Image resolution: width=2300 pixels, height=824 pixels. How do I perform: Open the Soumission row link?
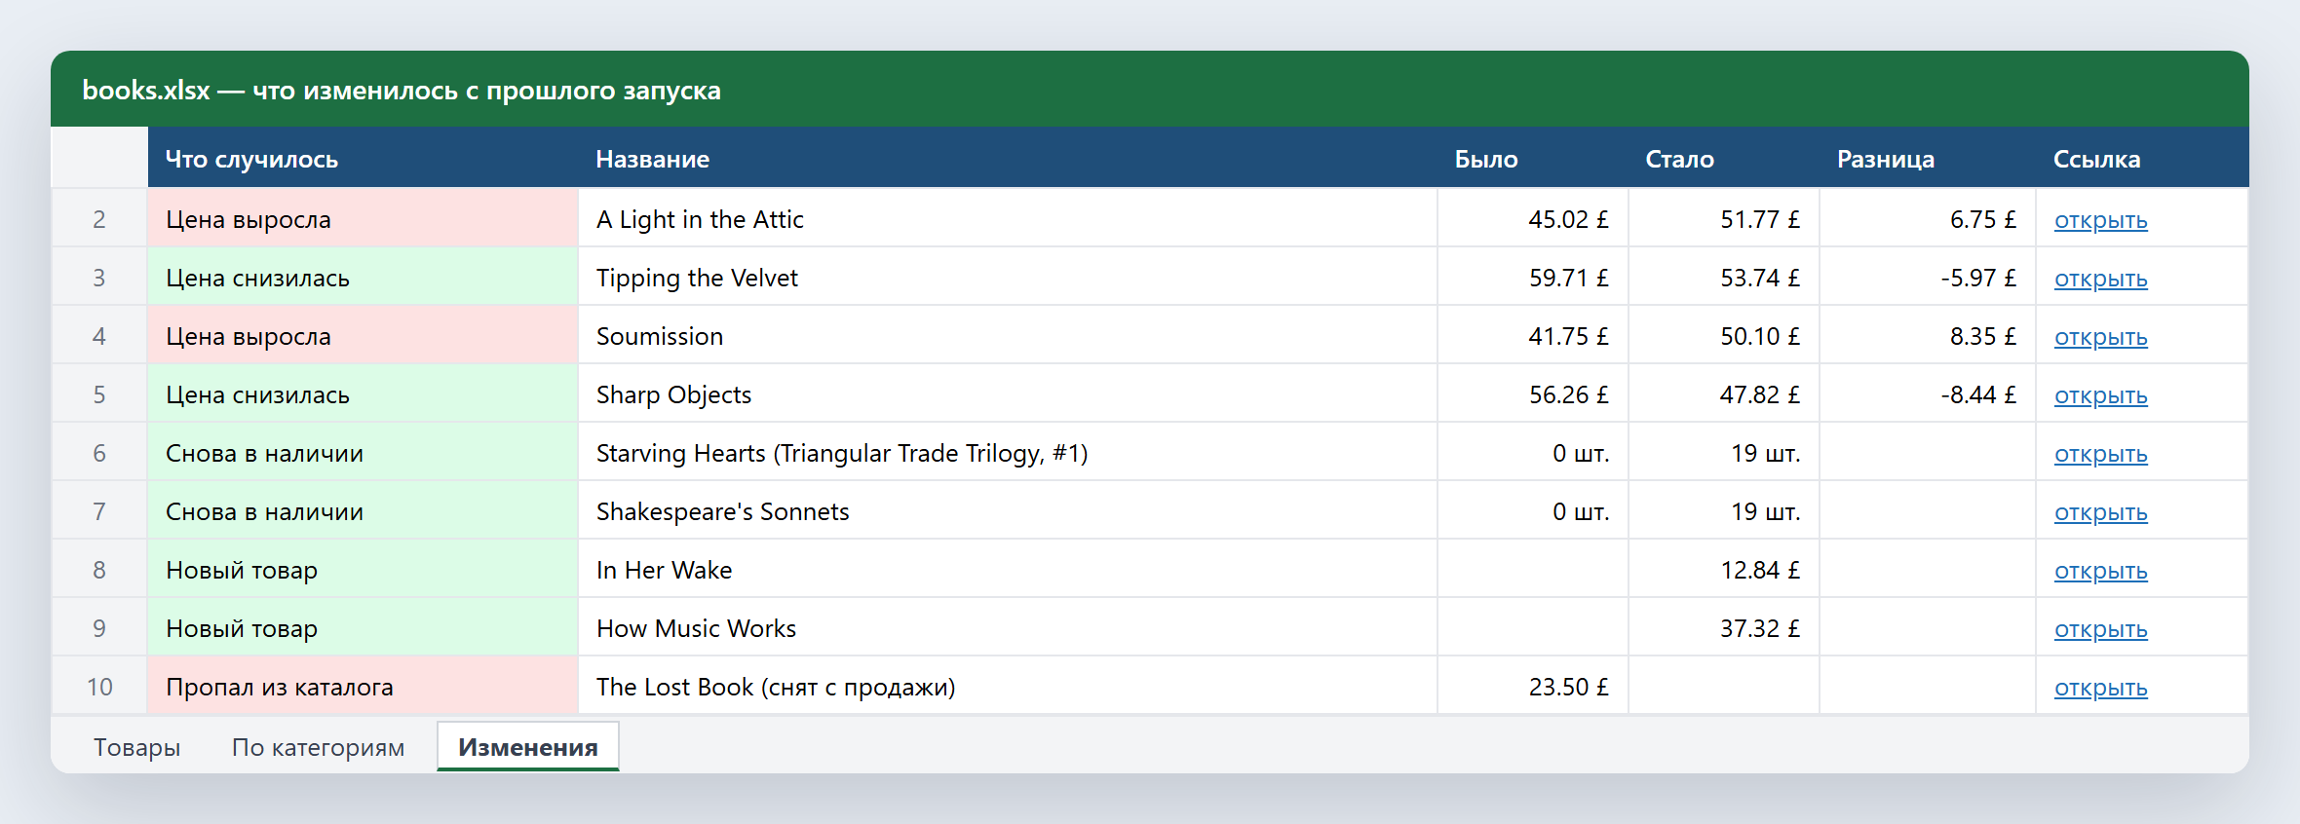(2100, 337)
